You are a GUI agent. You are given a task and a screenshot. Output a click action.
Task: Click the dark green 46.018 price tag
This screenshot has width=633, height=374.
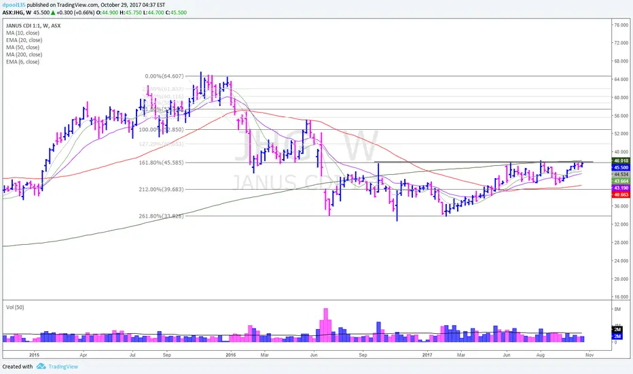point(621,160)
